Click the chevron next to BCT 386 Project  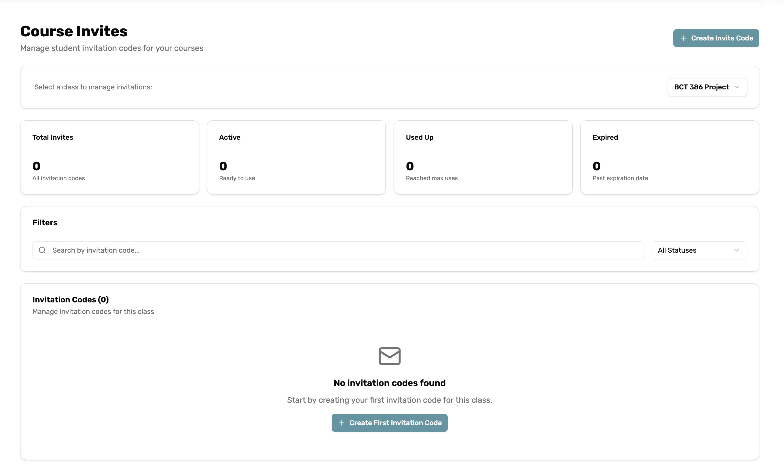click(x=738, y=87)
